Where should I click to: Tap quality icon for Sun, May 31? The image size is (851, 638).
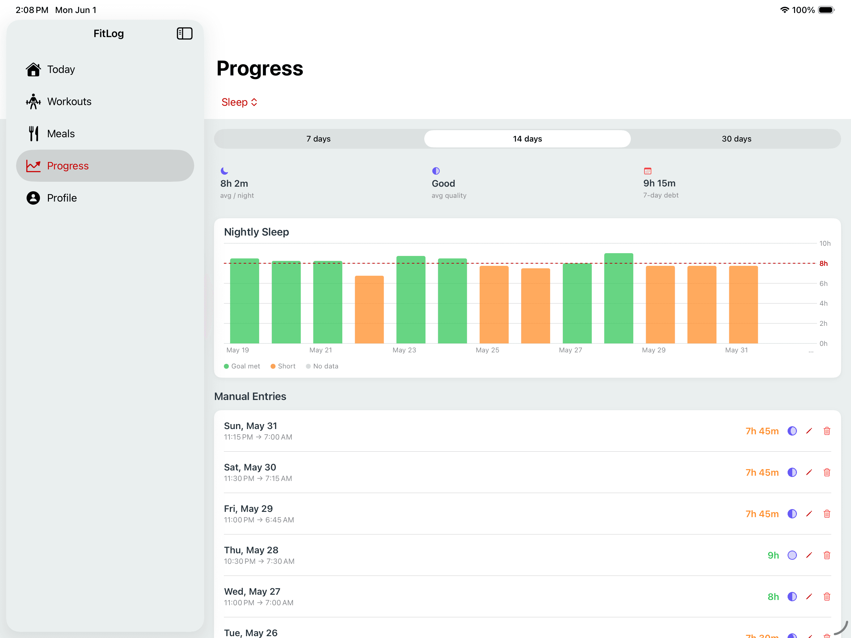point(792,431)
